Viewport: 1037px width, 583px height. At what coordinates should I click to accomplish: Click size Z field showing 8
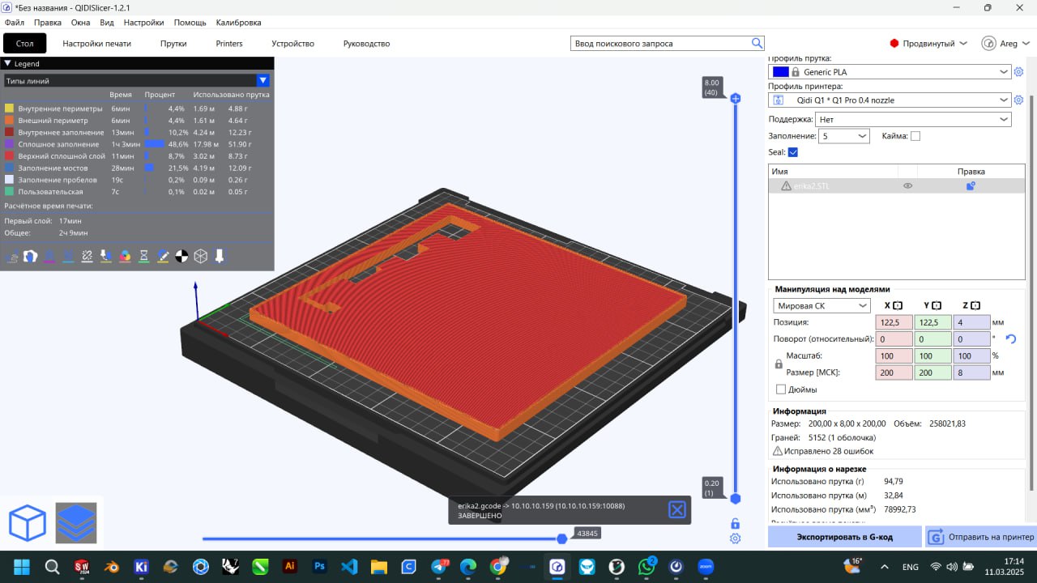(972, 372)
